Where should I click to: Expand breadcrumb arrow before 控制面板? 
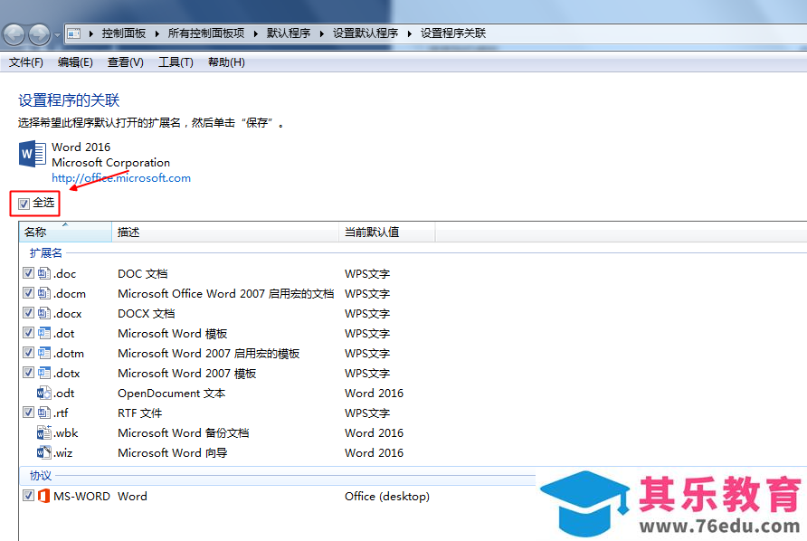(91, 34)
